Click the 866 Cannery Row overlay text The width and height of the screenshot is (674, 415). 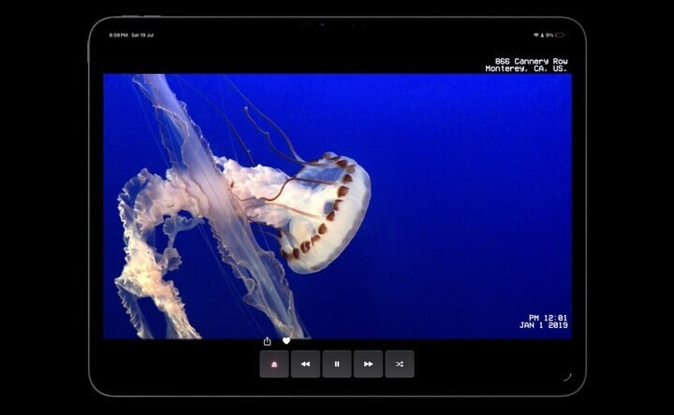pyautogui.click(x=531, y=62)
